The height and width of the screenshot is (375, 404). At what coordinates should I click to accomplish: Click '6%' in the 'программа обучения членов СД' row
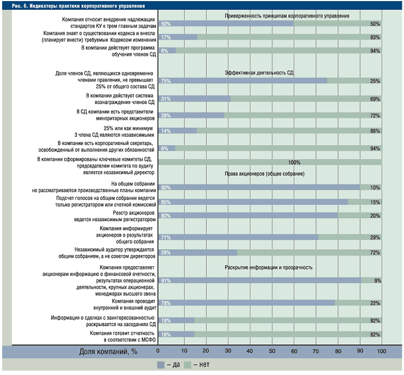click(165, 51)
